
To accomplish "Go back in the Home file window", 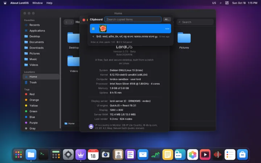I will click(x=66, y=22).
